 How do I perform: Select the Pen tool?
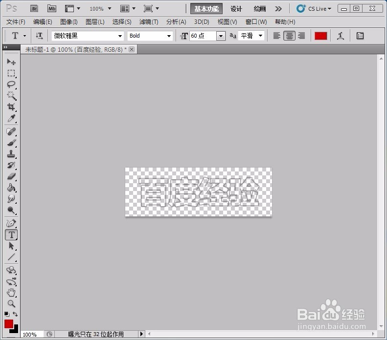tap(11, 223)
